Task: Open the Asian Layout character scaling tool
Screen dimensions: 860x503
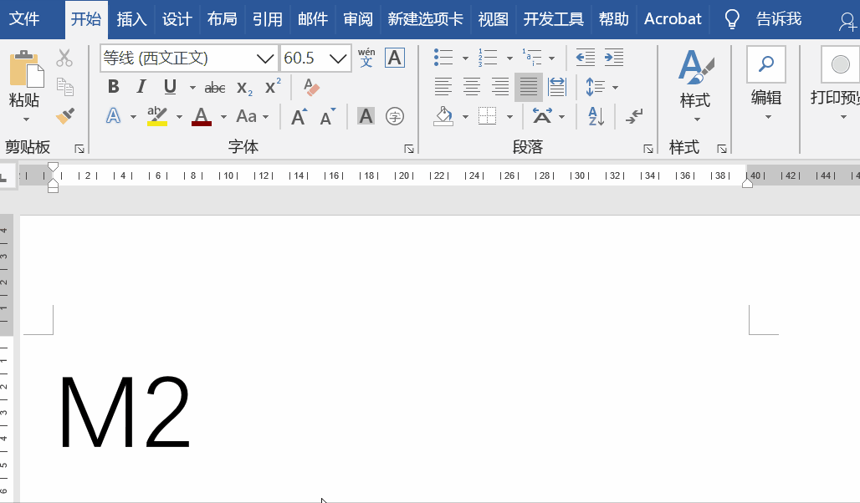Action: (x=542, y=116)
